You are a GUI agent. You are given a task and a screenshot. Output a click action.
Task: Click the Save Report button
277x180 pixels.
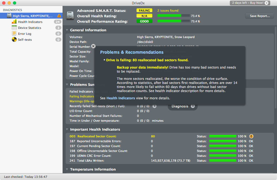260,16
